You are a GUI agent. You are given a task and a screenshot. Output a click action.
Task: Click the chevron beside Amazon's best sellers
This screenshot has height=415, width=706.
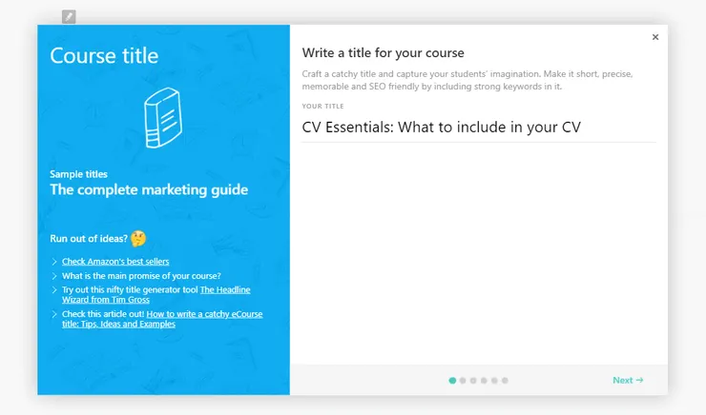[x=54, y=262]
